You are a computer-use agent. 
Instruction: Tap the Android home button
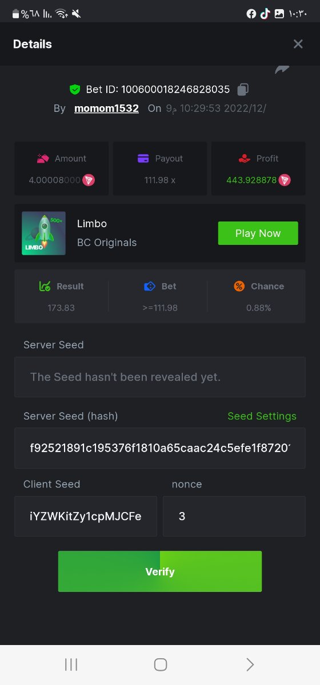(x=161, y=664)
